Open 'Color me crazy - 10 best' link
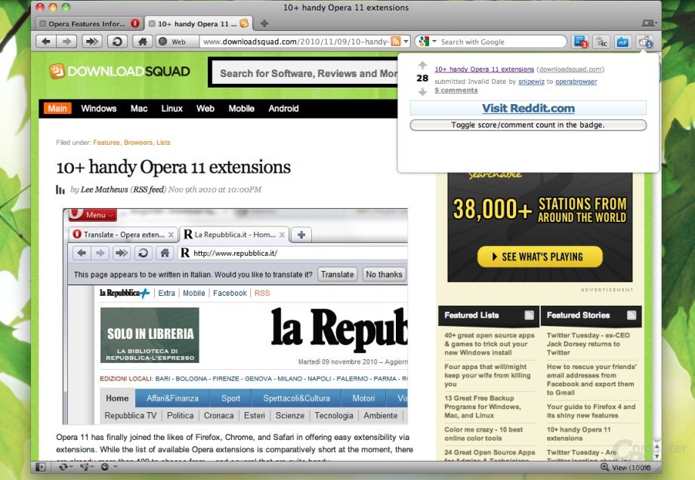 (483, 434)
